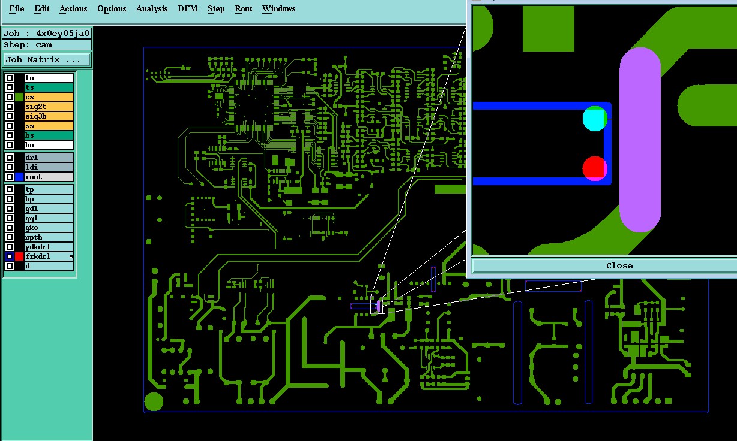Open the Windows menu
Screen dimensions: 737x441
pos(279,8)
